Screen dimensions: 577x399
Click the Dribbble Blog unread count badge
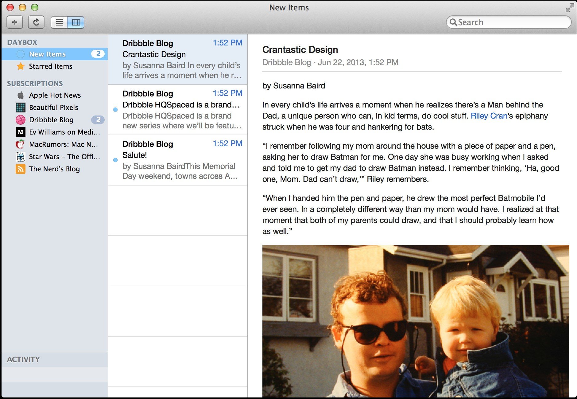[98, 120]
